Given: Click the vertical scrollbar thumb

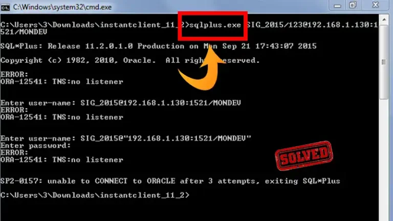Looking at the screenshot, I should tap(384, 62).
